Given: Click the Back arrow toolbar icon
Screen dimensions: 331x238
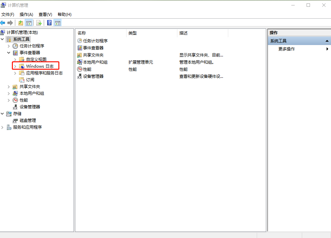Looking at the screenshot, I should click(3, 23).
